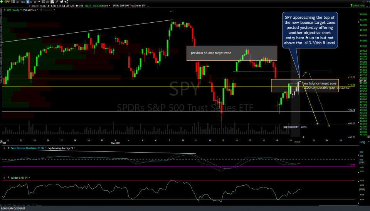Viewport: 370px width, 211px height.
Task: Close the Wilder's RSI pane
Action: (x=4, y=178)
